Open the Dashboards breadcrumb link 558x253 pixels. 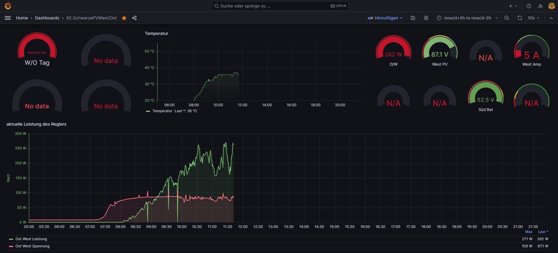(47, 18)
